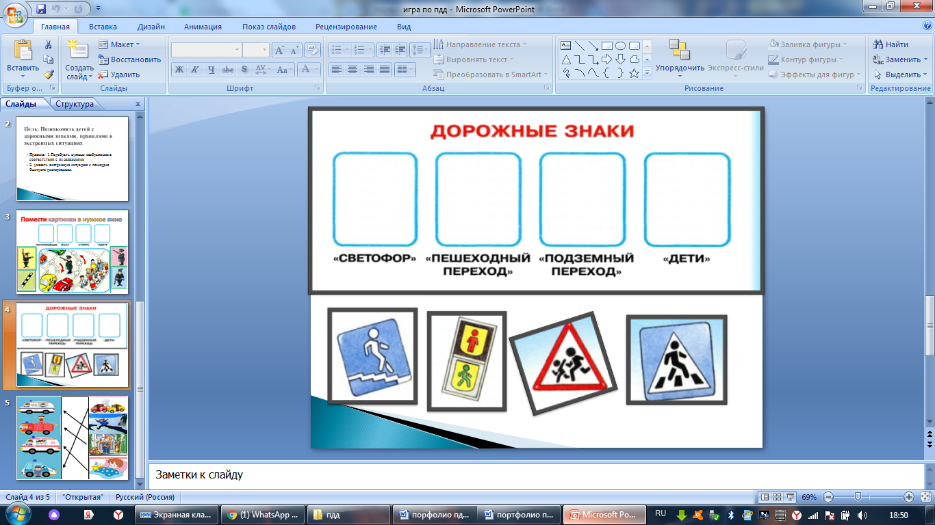Select the triangle shape
This screenshot has height=525, width=935.
(x=566, y=59)
